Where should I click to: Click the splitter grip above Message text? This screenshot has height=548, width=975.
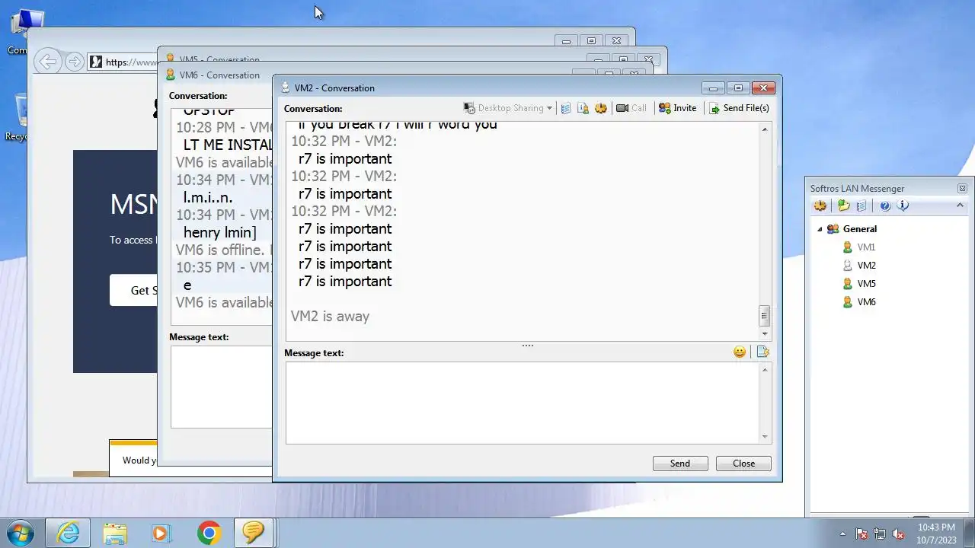point(528,346)
